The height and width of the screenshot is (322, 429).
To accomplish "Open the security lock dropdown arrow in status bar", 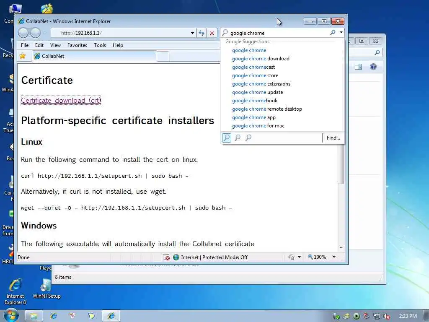I will tap(299, 257).
